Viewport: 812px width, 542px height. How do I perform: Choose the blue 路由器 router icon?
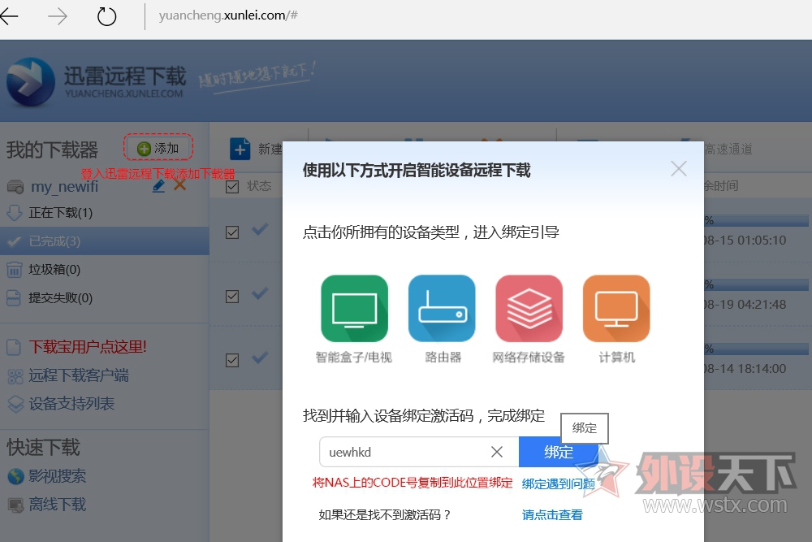(442, 308)
